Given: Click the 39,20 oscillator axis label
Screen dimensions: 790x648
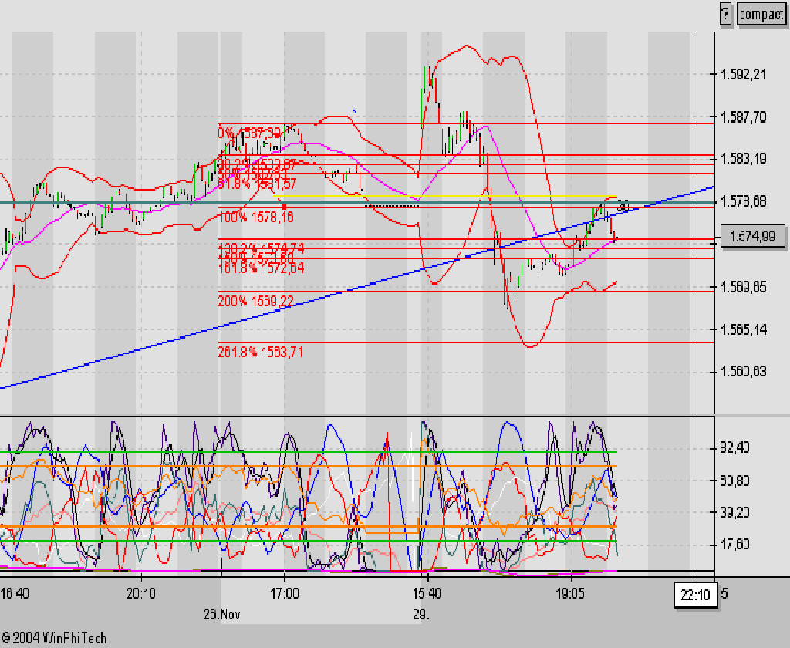Looking at the screenshot, I should tap(735, 512).
